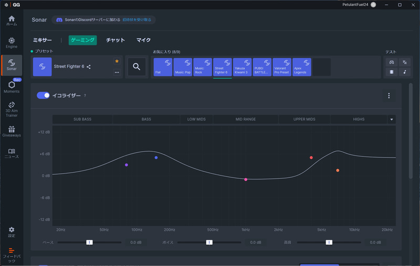Click the ベース (Bass) slider handle
This screenshot has width=420, height=266.
(89, 242)
